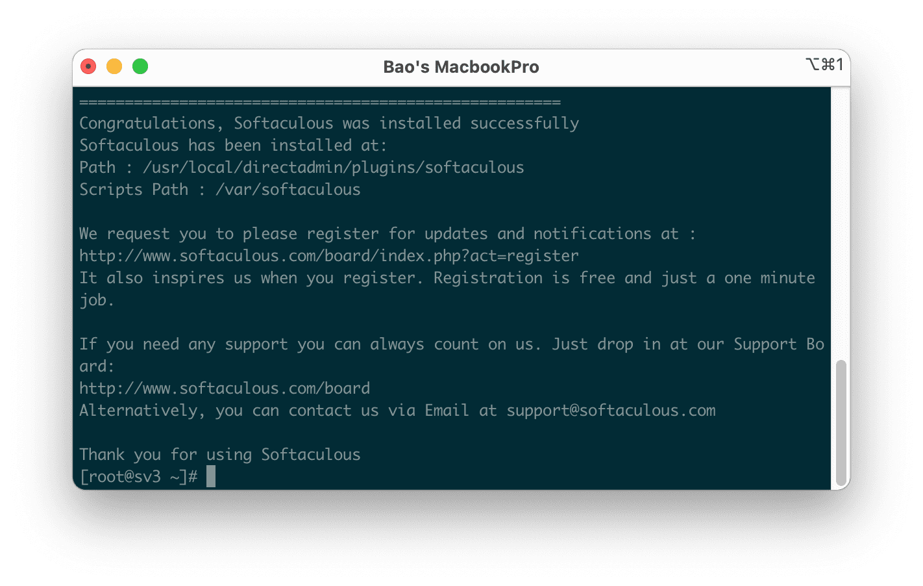Close the terminal window with red button
Screen dimensions: 923x586
click(x=88, y=66)
